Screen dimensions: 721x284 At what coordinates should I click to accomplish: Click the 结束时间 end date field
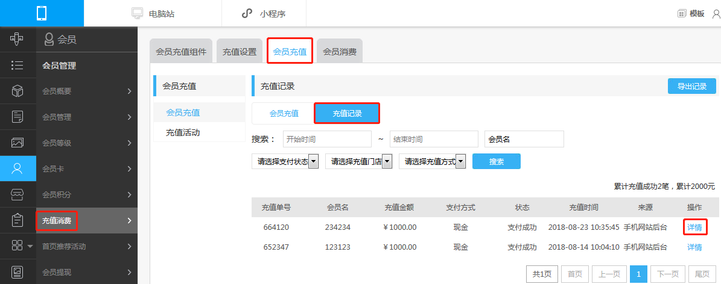(434, 138)
